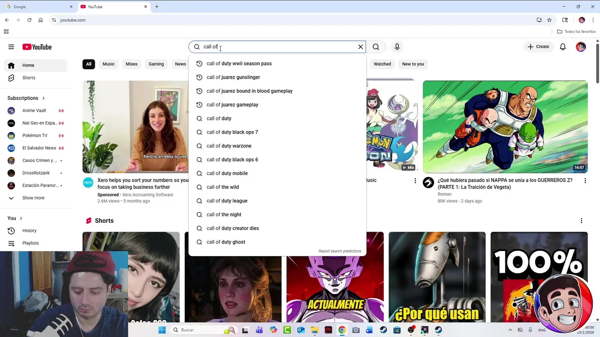600x337 pixels.
Task: Open the Roman channel avatar
Action: pyautogui.click(x=428, y=183)
